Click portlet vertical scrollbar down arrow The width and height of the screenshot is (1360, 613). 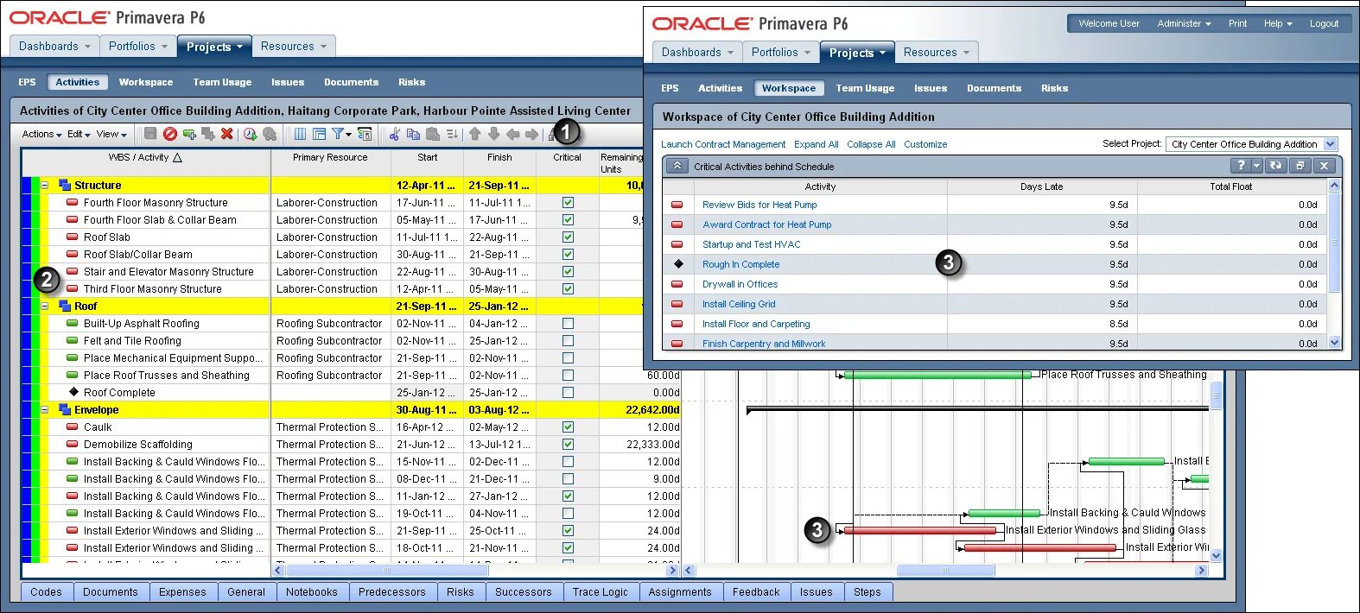(1334, 343)
